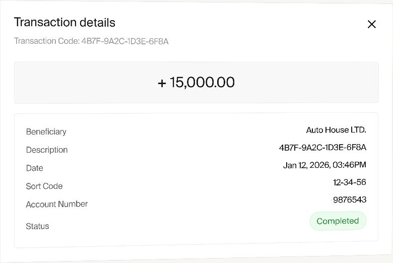Click the Account Number field label
The width and height of the screenshot is (393, 263).
click(x=57, y=205)
